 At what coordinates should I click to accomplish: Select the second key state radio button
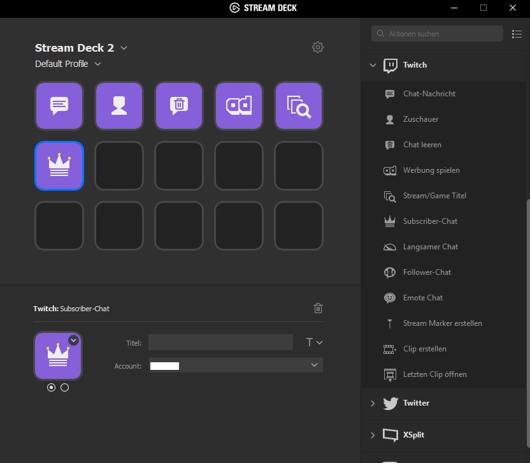(64, 388)
